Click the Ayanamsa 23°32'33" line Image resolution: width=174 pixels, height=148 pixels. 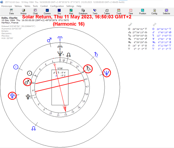[11, 29]
